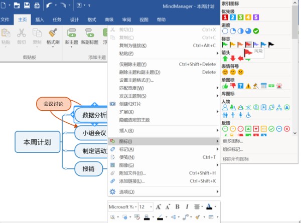
Task: Click 移除所有图标
Action: pyautogui.click(x=236, y=159)
